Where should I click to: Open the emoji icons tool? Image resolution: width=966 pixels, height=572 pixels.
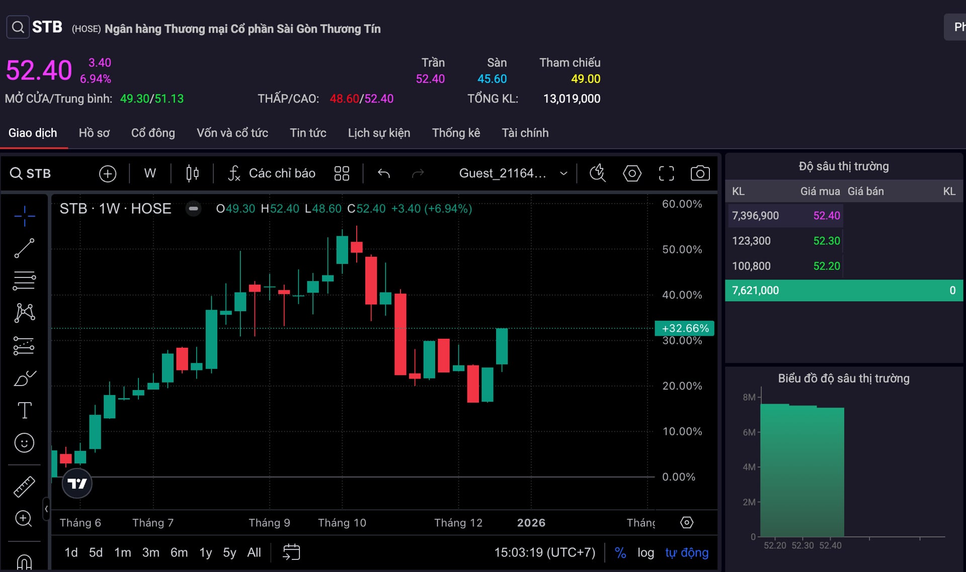click(24, 443)
